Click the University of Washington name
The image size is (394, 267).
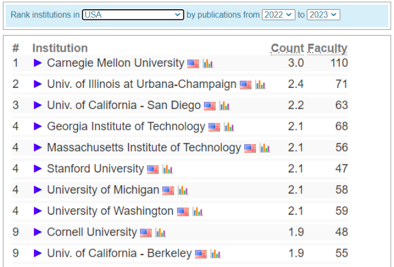[110, 211]
